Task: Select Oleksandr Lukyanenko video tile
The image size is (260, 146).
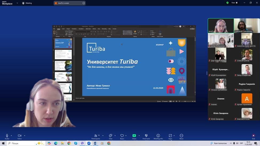Action: click(x=247, y=26)
